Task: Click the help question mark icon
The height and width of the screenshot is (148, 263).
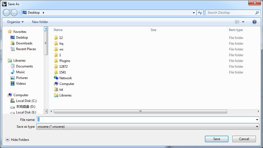Action: click(x=254, y=22)
